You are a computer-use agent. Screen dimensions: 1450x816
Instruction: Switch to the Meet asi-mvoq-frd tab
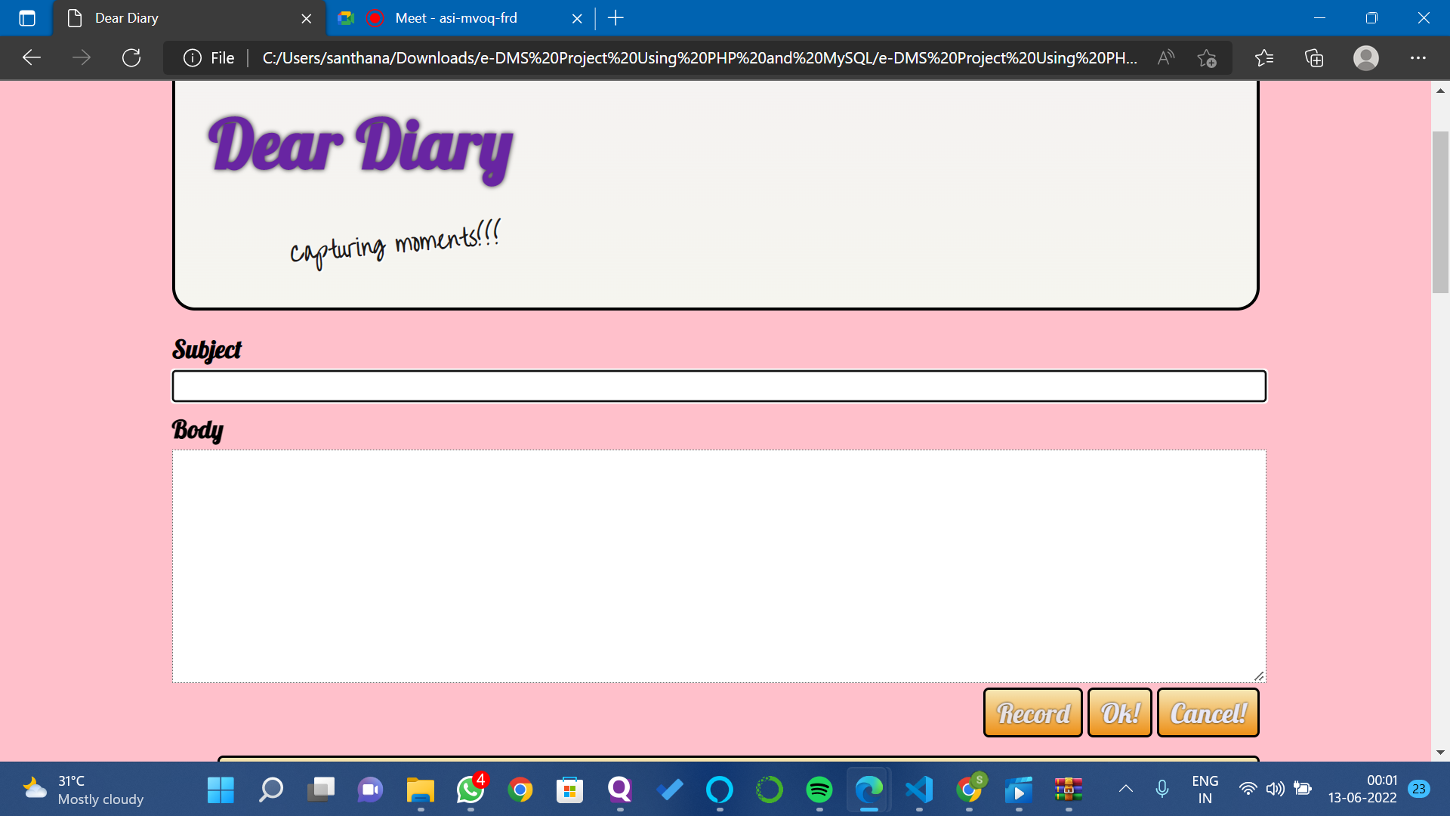[455, 18]
